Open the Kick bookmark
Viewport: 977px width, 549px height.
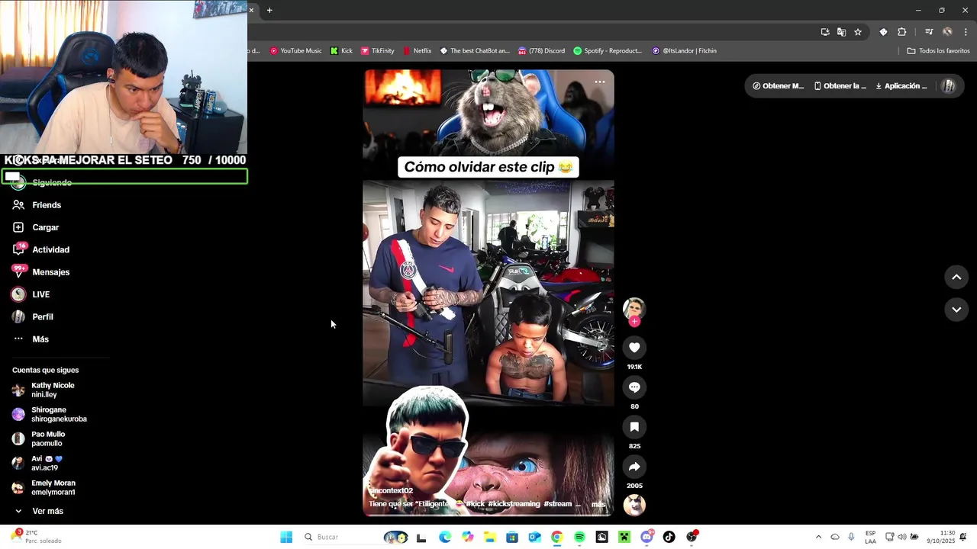tap(341, 51)
